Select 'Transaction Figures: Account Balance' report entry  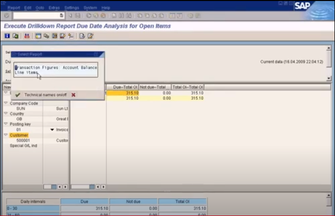(56, 67)
